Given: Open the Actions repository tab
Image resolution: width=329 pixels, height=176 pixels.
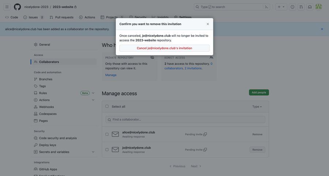Looking at the screenshot, I should point(87,17).
